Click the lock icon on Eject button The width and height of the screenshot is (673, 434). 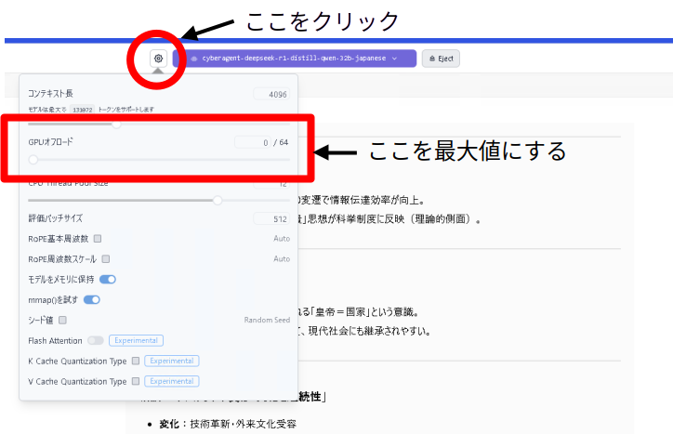click(x=432, y=59)
